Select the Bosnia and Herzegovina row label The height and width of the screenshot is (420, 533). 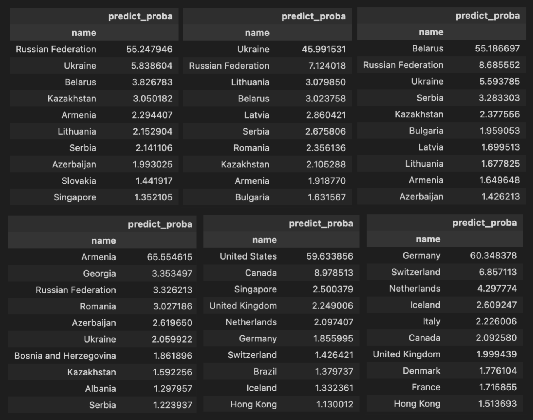[x=65, y=356]
